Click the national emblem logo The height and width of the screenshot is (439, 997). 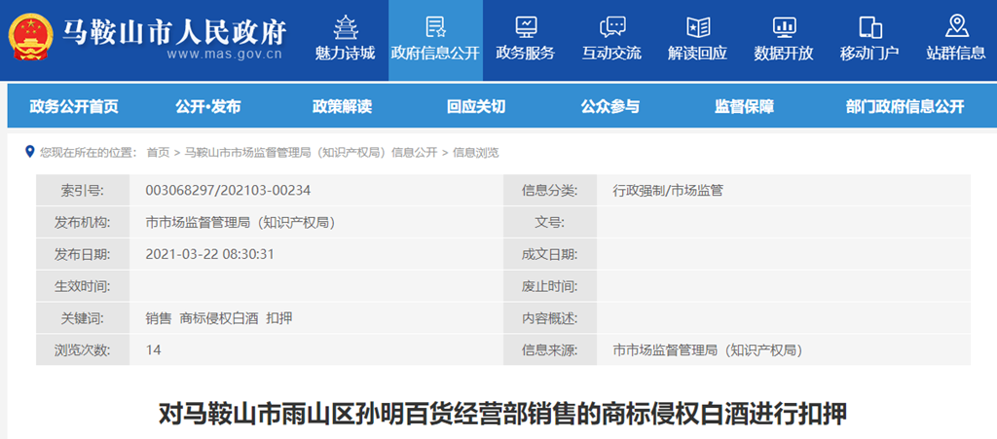[x=30, y=37]
